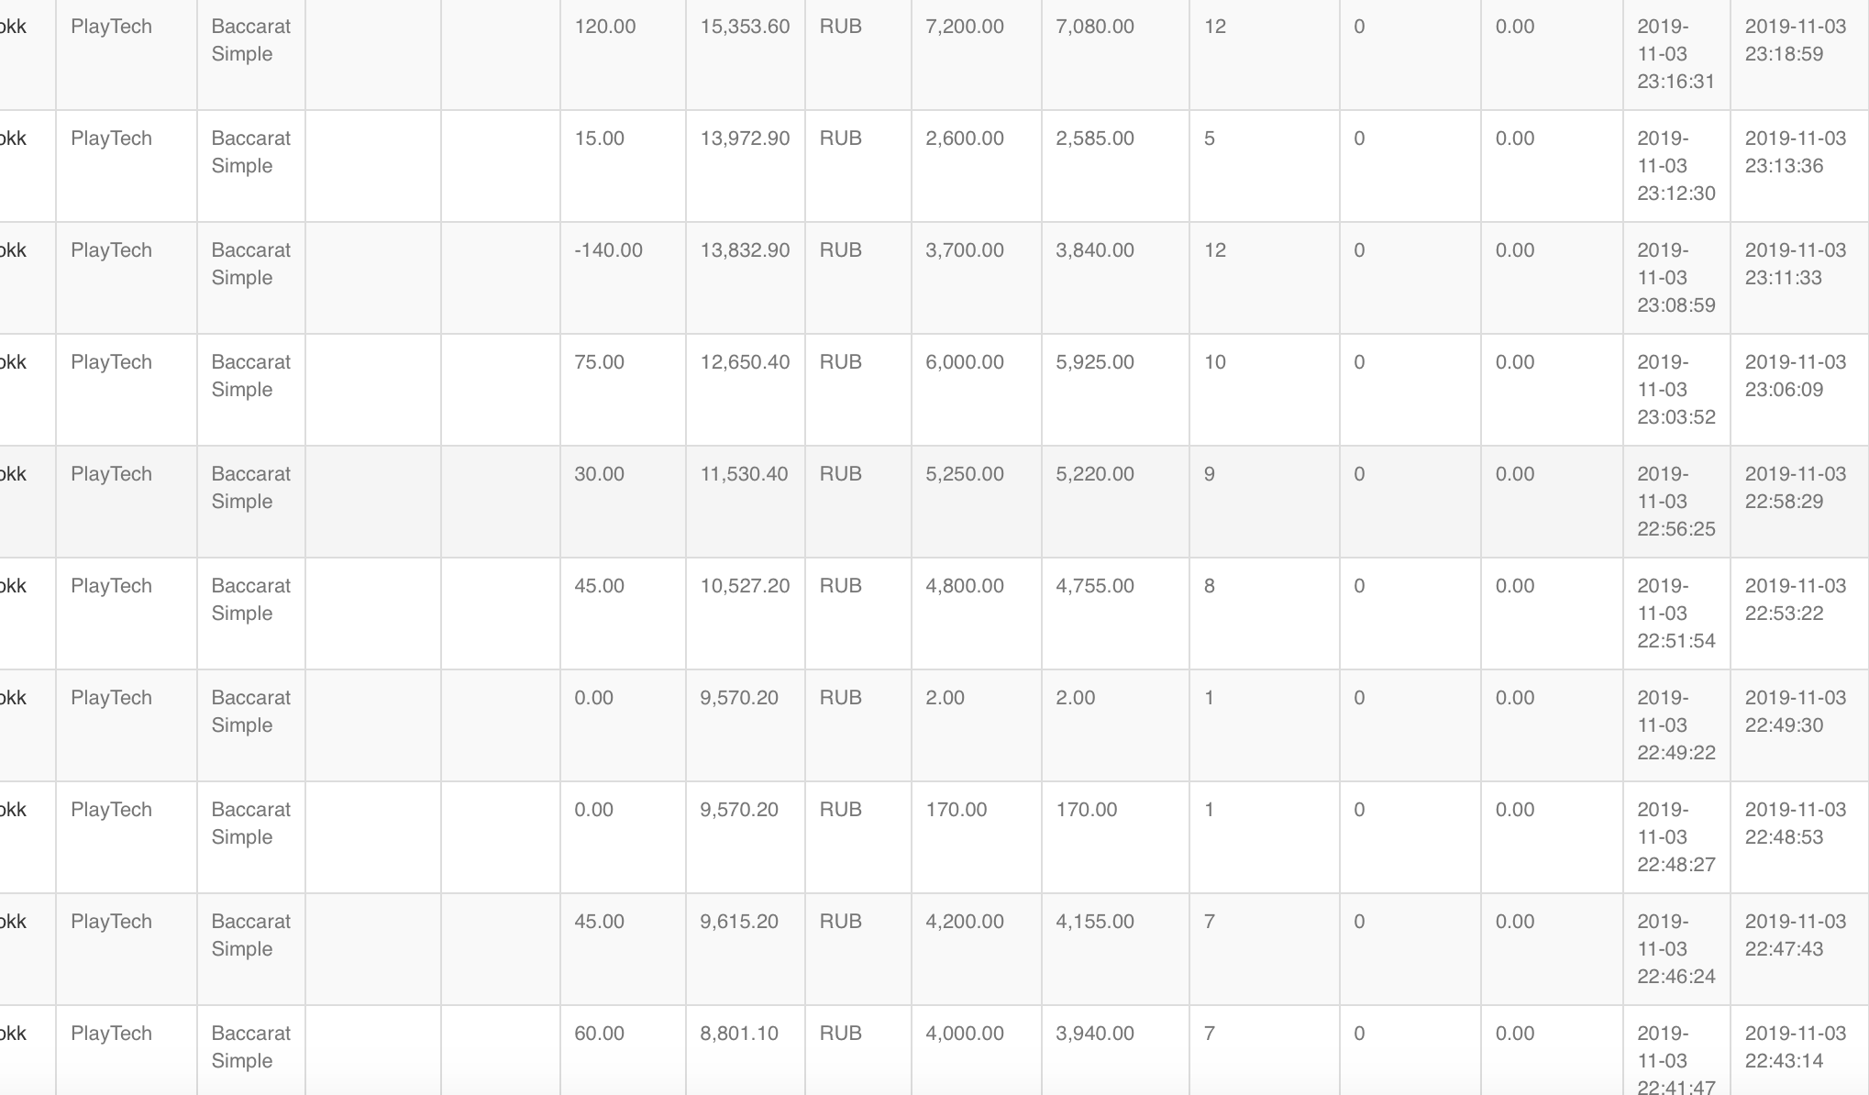Select the -140.00 negative amount cell
Image resolution: width=1869 pixels, height=1095 pixels.
click(608, 250)
